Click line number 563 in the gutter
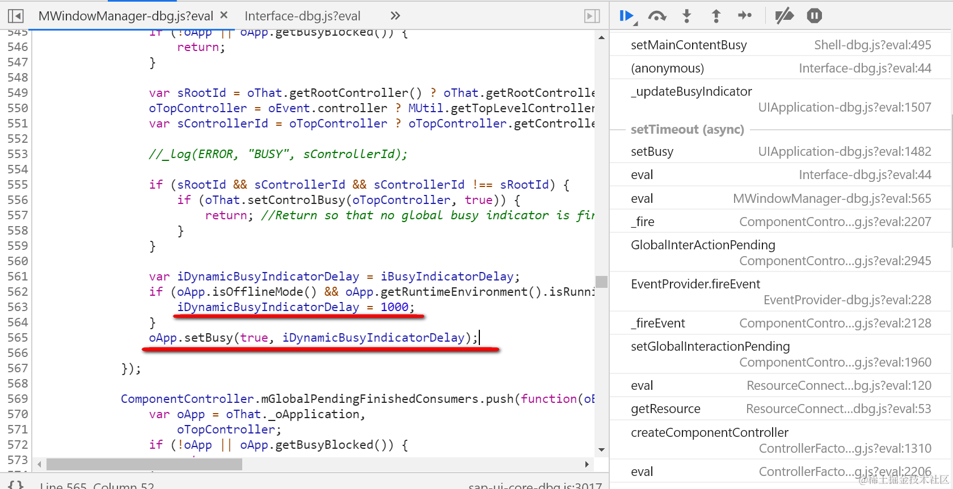This screenshot has width=953, height=489. click(x=18, y=307)
